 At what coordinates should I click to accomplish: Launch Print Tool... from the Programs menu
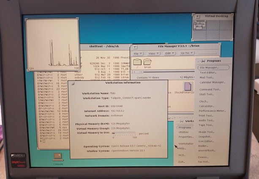[206, 116]
